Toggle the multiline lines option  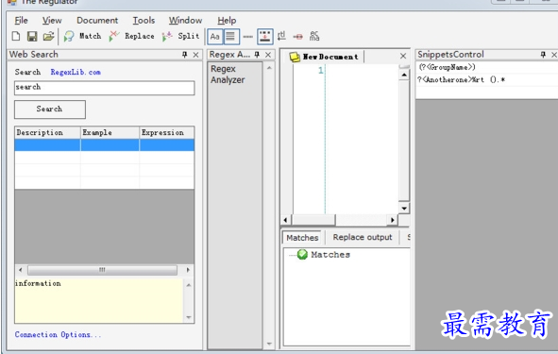coord(230,37)
